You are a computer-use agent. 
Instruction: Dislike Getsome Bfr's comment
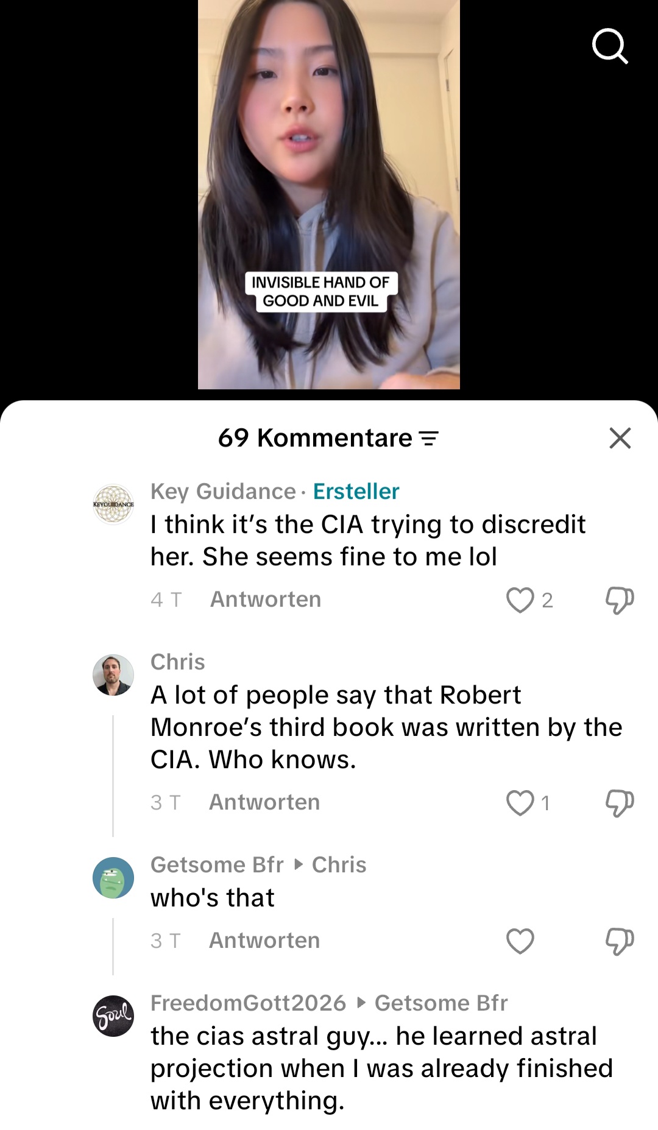click(620, 941)
